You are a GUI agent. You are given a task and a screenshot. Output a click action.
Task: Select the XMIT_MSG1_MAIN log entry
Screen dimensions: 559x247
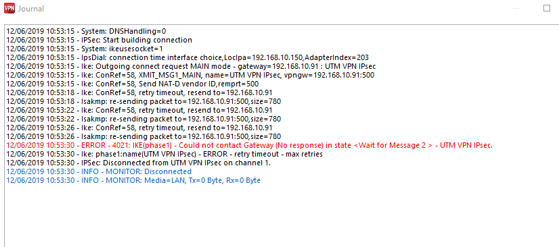(190, 75)
